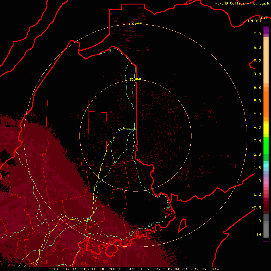
Task: Click the -1.3 color scale label
Action: pos(256,221)
